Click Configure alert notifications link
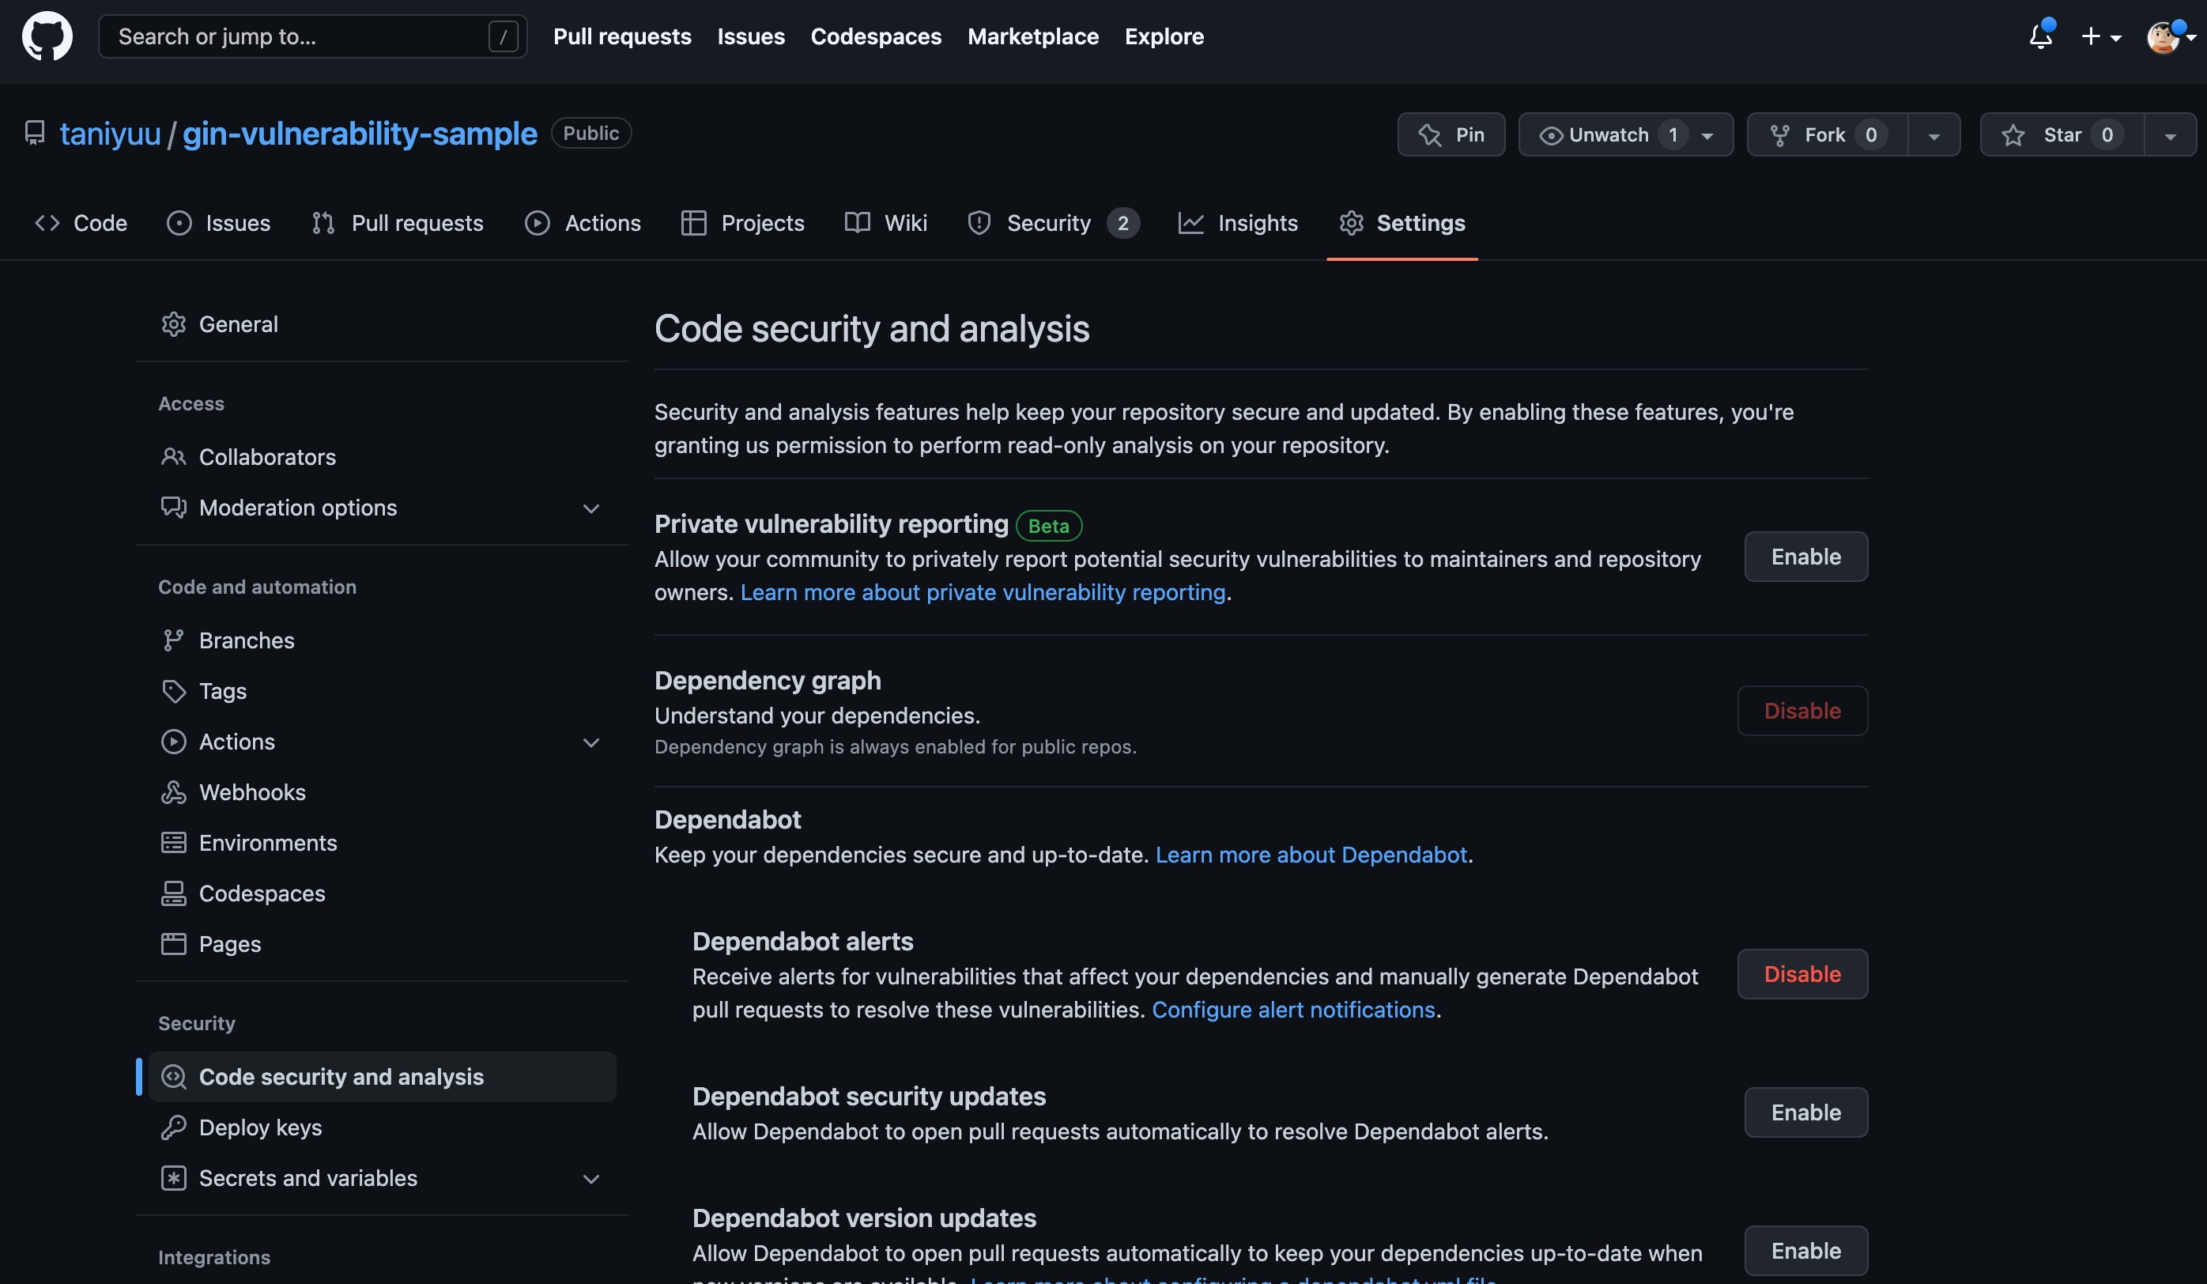 point(1292,1010)
